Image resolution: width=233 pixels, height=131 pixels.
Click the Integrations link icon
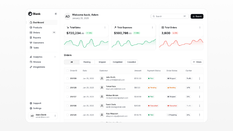coord(31,67)
